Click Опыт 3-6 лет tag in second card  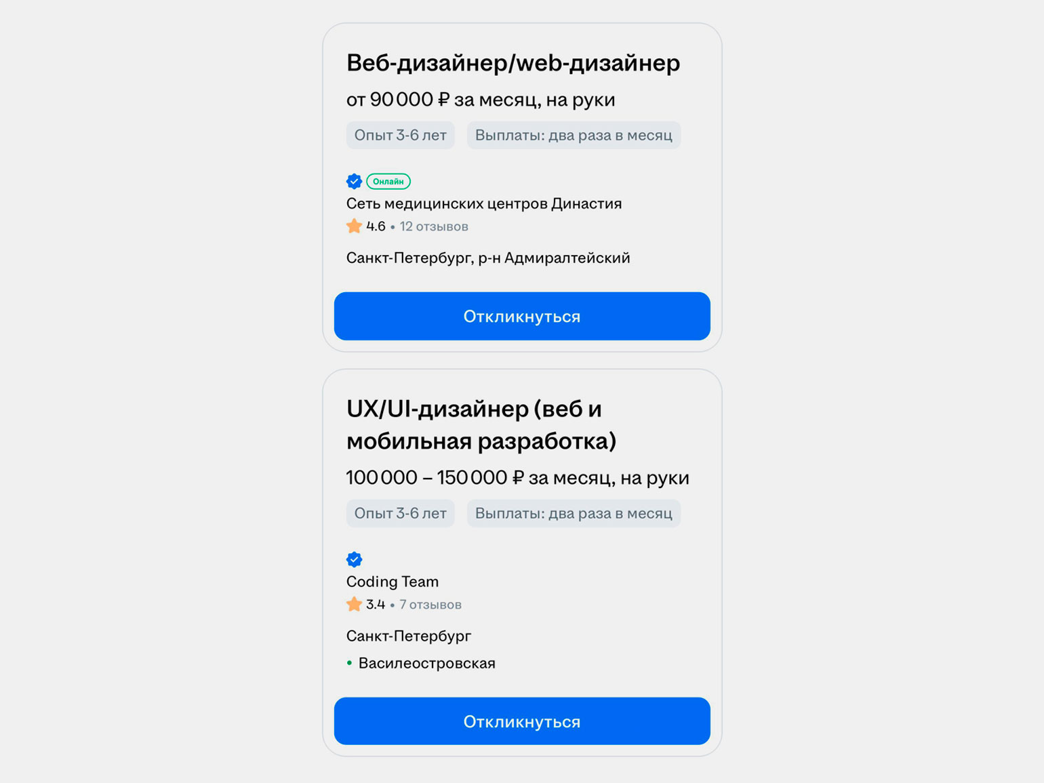(400, 514)
